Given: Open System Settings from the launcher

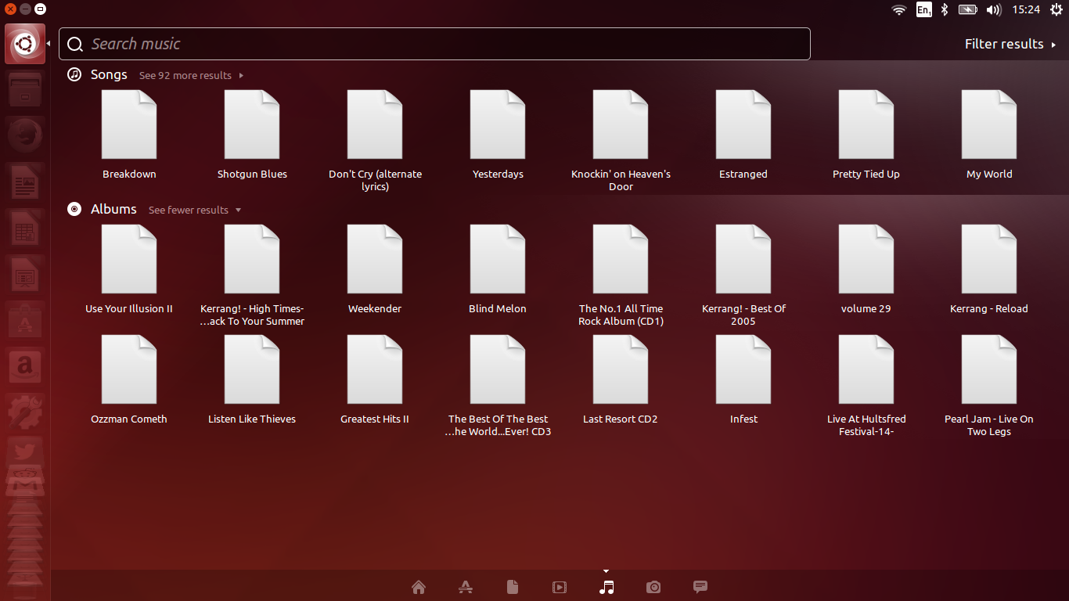Looking at the screenshot, I should click(x=25, y=413).
